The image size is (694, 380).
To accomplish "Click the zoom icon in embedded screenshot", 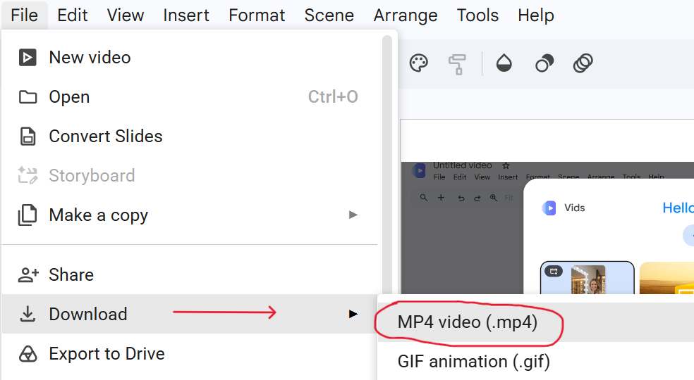I will point(494,198).
